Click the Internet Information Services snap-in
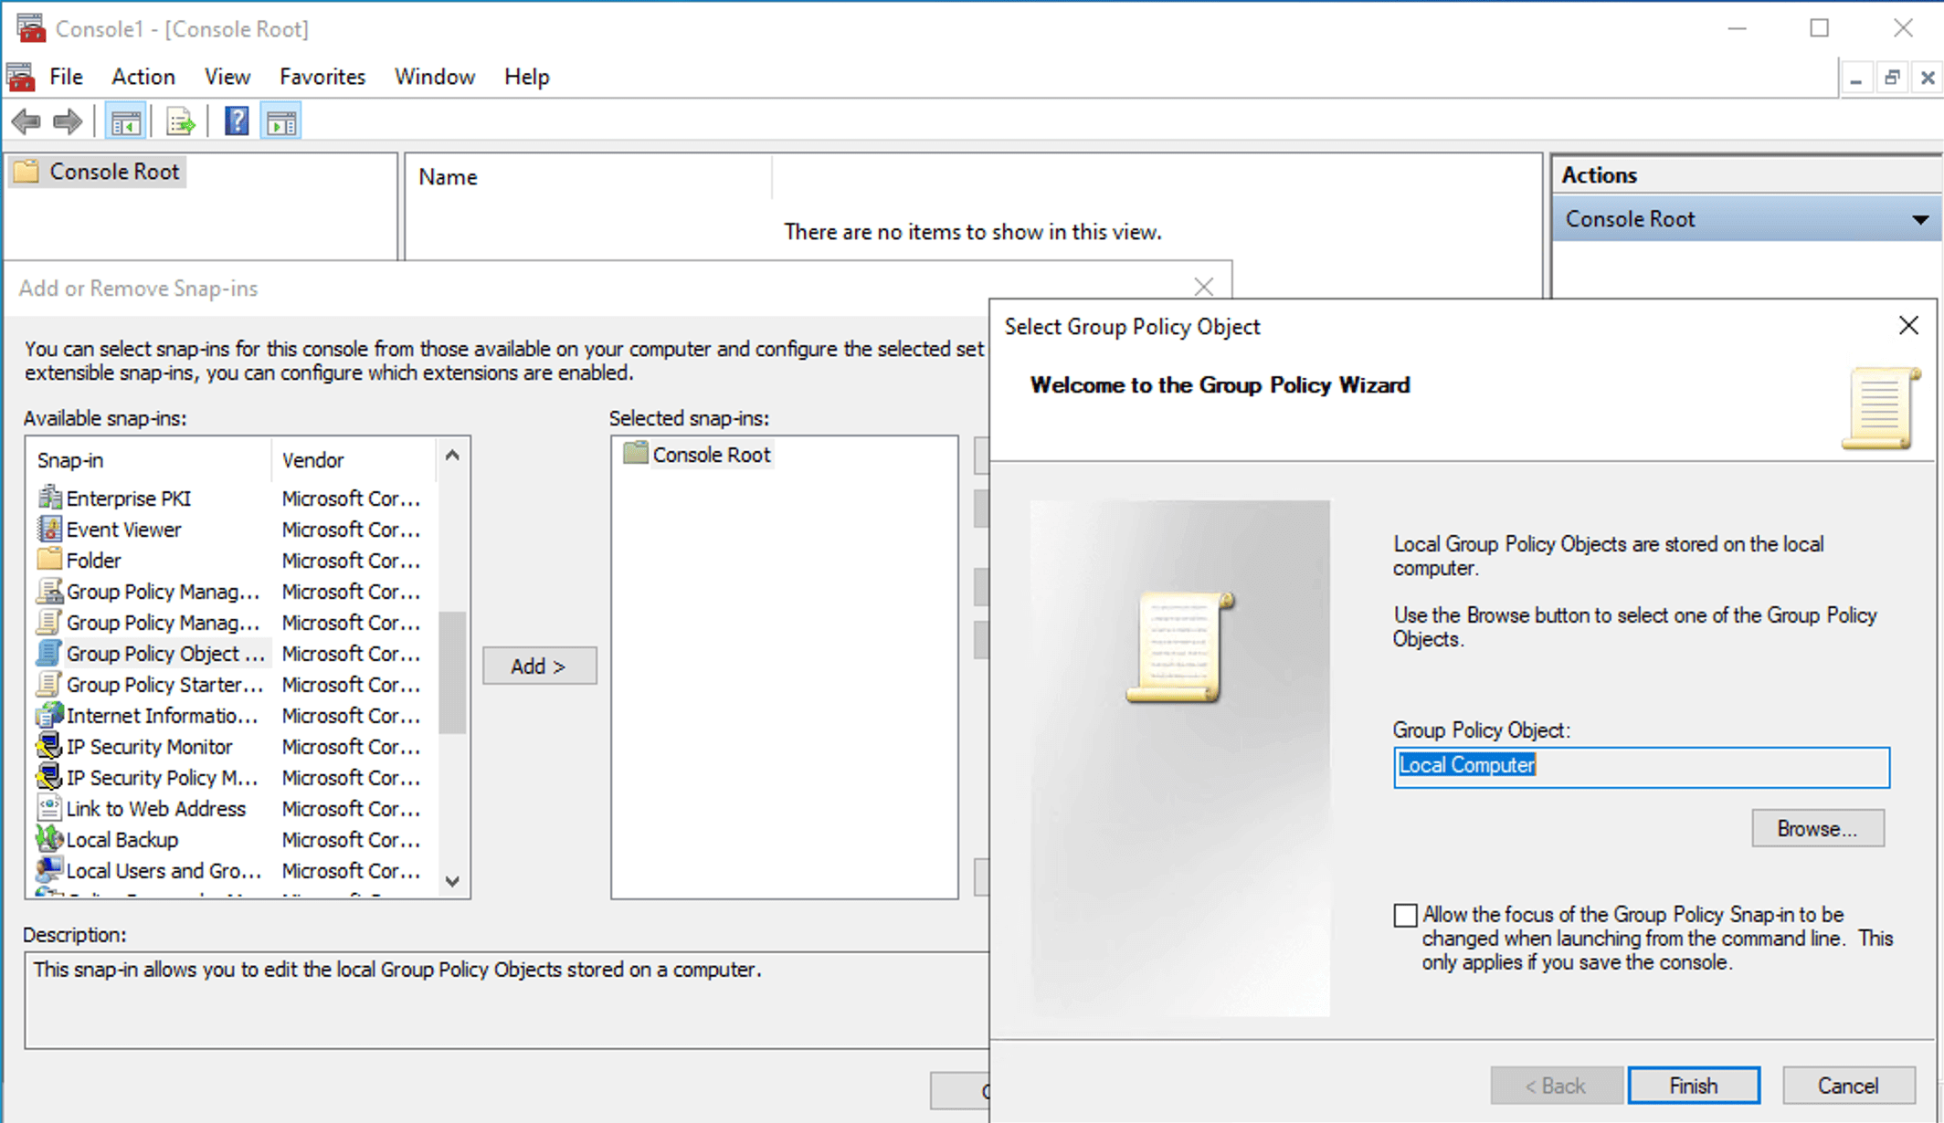This screenshot has height=1123, width=1944. click(162, 716)
